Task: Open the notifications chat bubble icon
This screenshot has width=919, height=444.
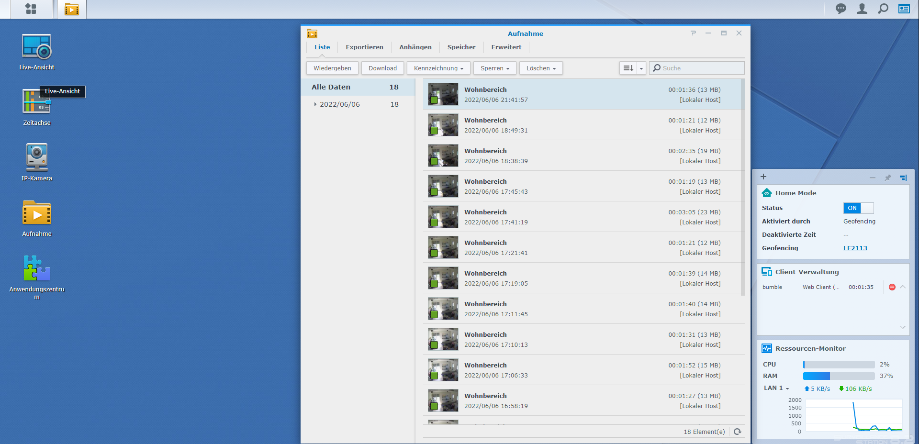Action: 841,9
